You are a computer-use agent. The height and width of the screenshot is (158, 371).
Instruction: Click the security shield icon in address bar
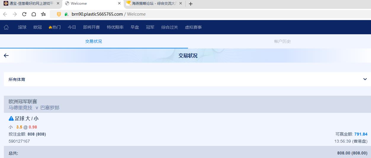click(x=59, y=14)
